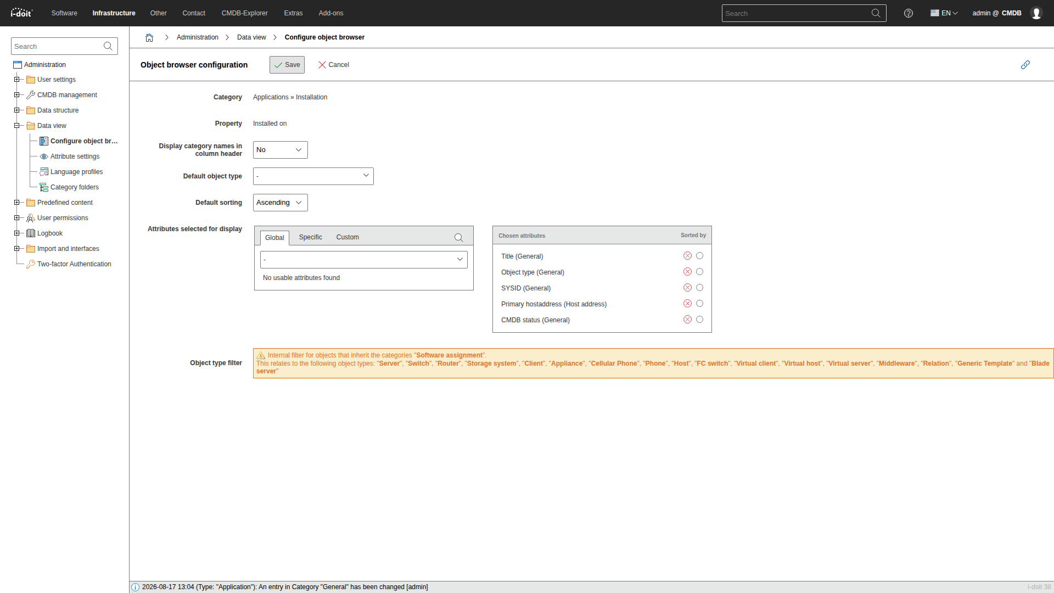This screenshot has width=1054, height=593.
Task: Select the Global tab
Action: click(x=274, y=238)
